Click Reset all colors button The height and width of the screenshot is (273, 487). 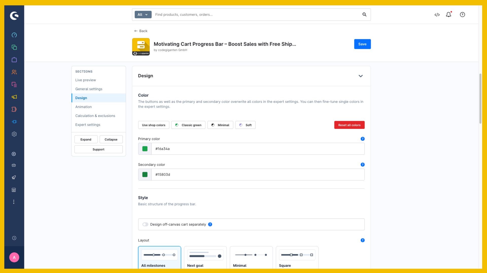[349, 125]
